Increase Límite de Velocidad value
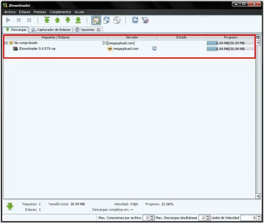The width and height of the screenshot is (264, 223). [x=259, y=217]
